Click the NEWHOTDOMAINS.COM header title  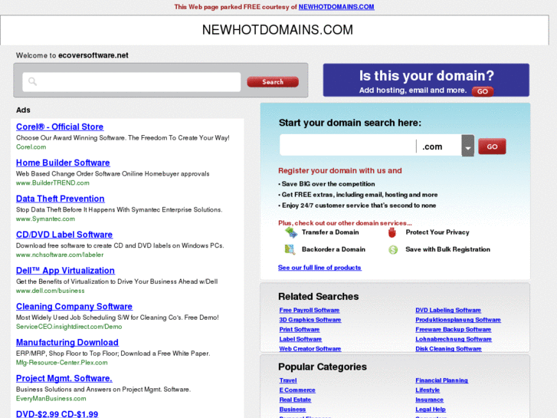277,30
